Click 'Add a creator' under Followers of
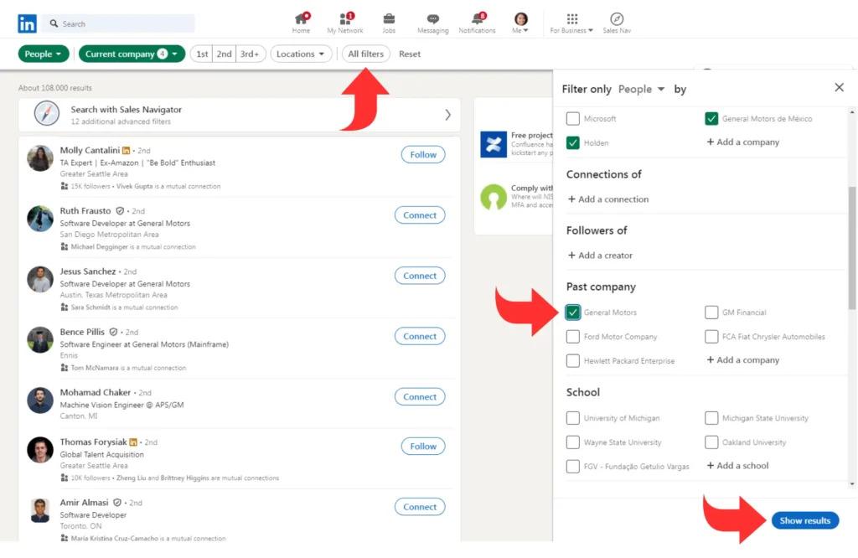Image resolution: width=858 pixels, height=558 pixels. [600, 255]
